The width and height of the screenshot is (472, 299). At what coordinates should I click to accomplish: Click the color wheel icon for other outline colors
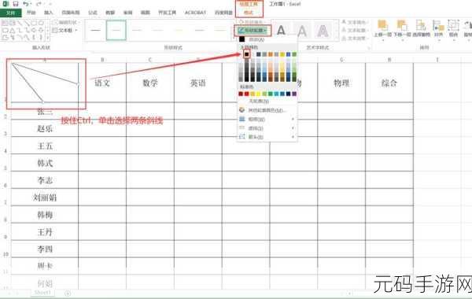point(242,110)
